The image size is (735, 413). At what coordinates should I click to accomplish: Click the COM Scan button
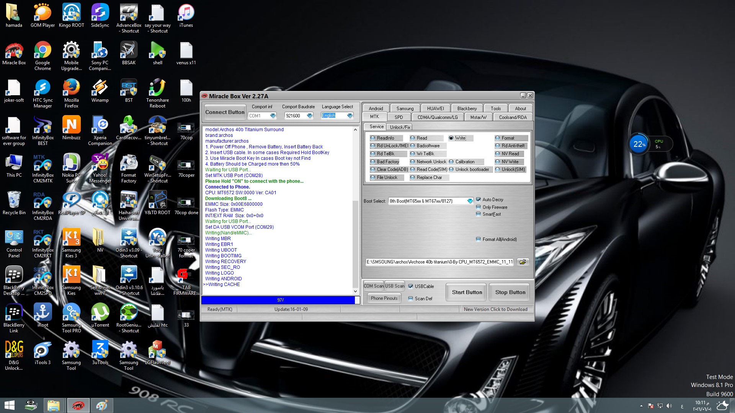pos(374,286)
